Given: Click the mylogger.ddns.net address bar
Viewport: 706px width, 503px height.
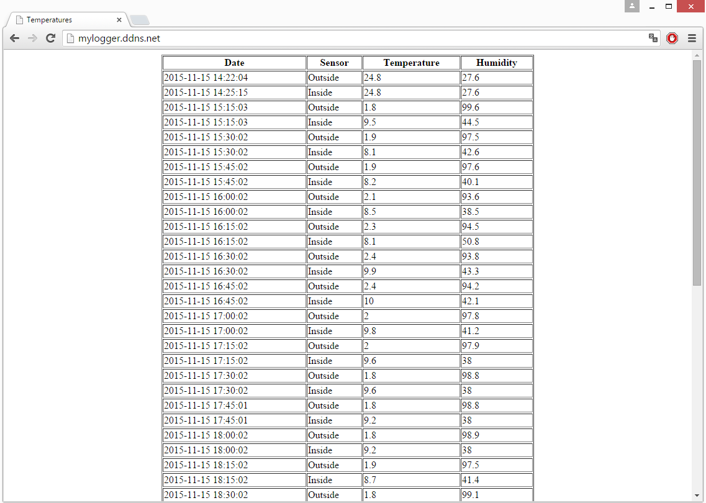Looking at the screenshot, I should [354, 39].
